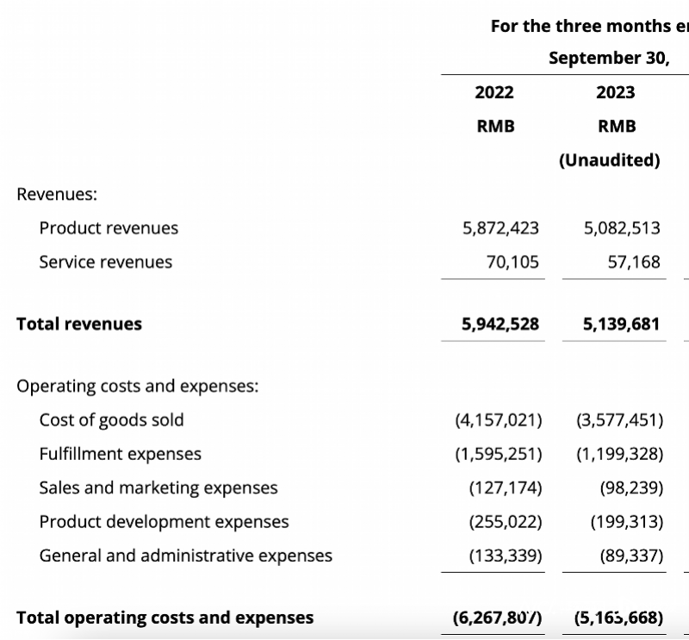The height and width of the screenshot is (640, 689).
Task: Select the 'Service revenues' row label
Action: pos(105,262)
